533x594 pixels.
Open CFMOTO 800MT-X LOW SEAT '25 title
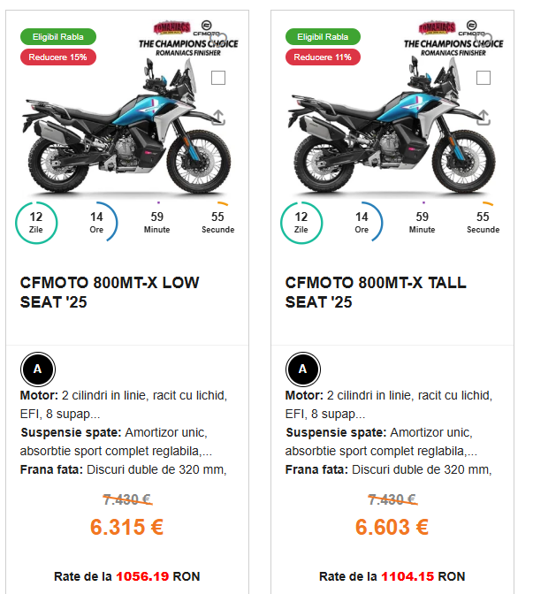(110, 293)
